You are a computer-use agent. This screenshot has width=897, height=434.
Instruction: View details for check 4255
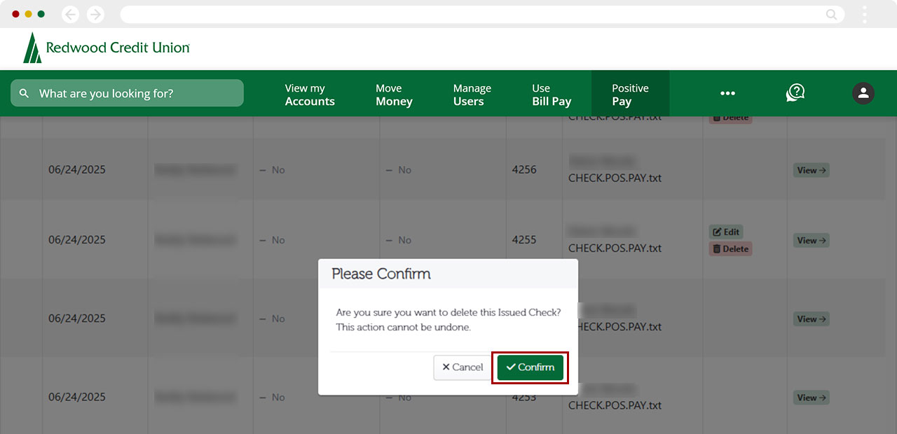pyautogui.click(x=812, y=240)
